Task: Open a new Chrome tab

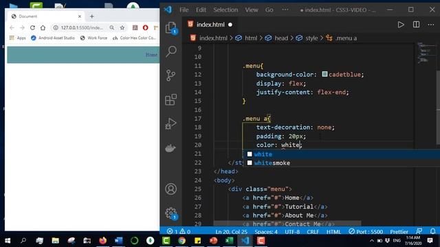Action: pyautogui.click(x=91, y=16)
